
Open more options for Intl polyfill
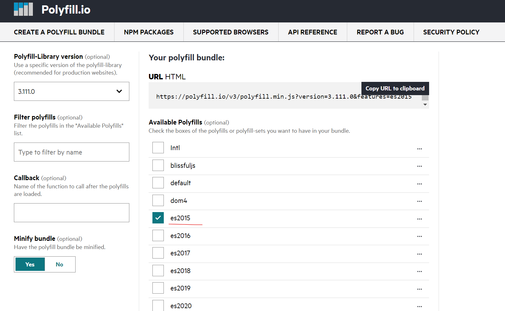click(x=419, y=149)
